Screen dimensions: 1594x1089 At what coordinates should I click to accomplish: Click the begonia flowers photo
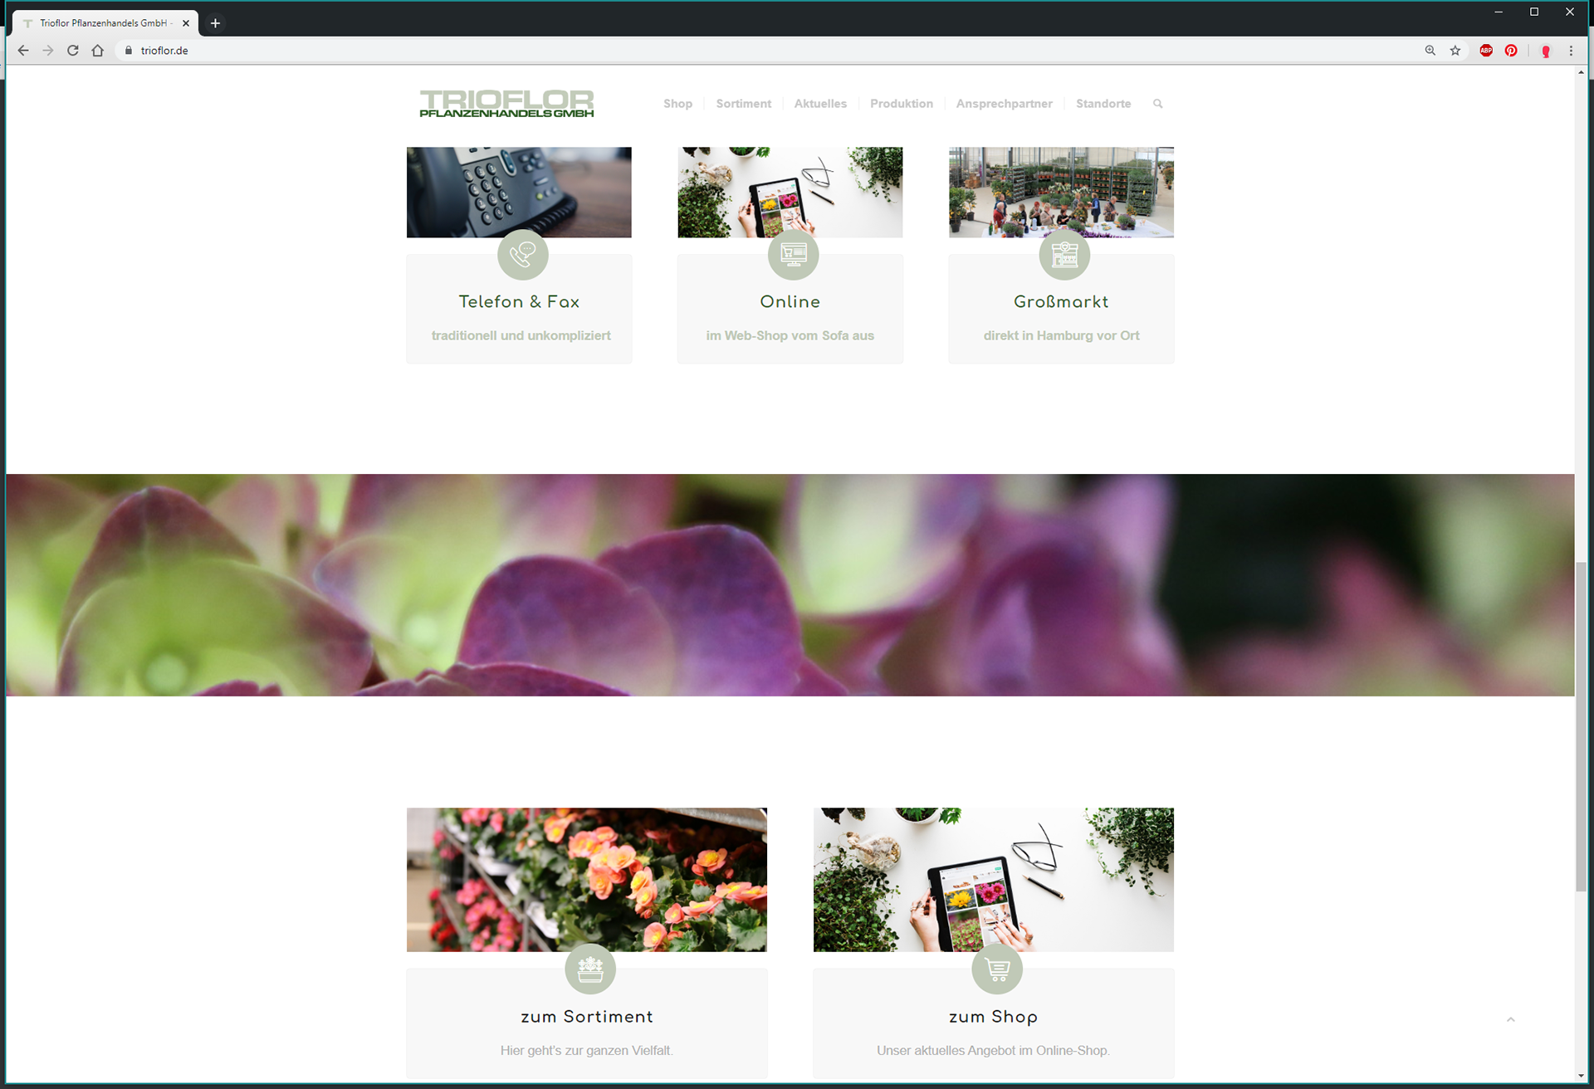click(587, 880)
